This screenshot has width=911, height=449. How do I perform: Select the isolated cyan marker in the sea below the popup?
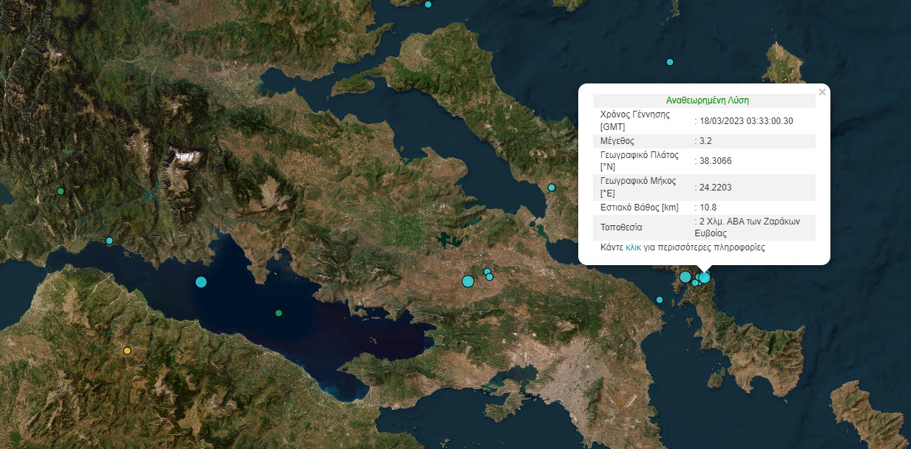[x=660, y=300]
